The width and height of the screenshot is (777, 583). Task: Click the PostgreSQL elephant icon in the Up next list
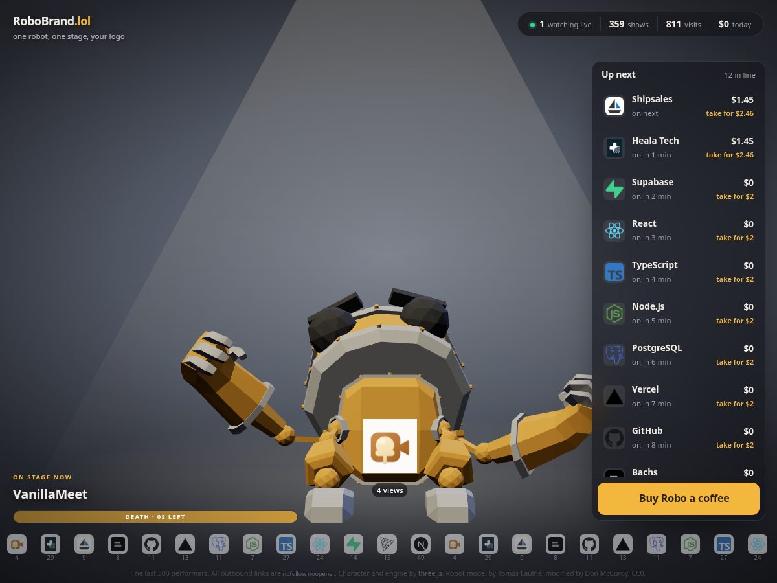pyautogui.click(x=614, y=355)
